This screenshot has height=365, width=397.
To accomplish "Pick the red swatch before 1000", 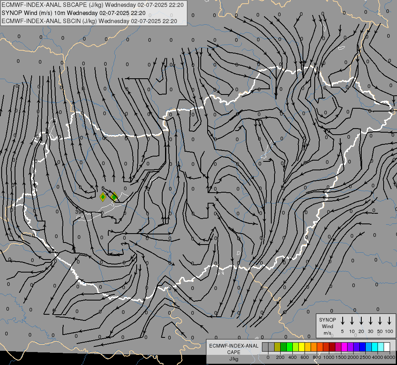I will tap(326, 347).
